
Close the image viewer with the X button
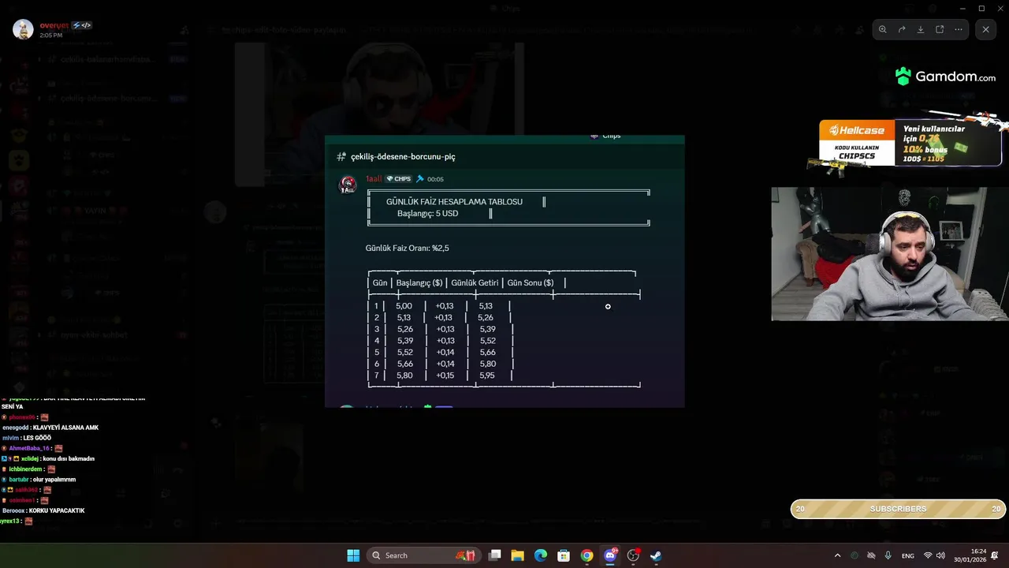(x=985, y=29)
